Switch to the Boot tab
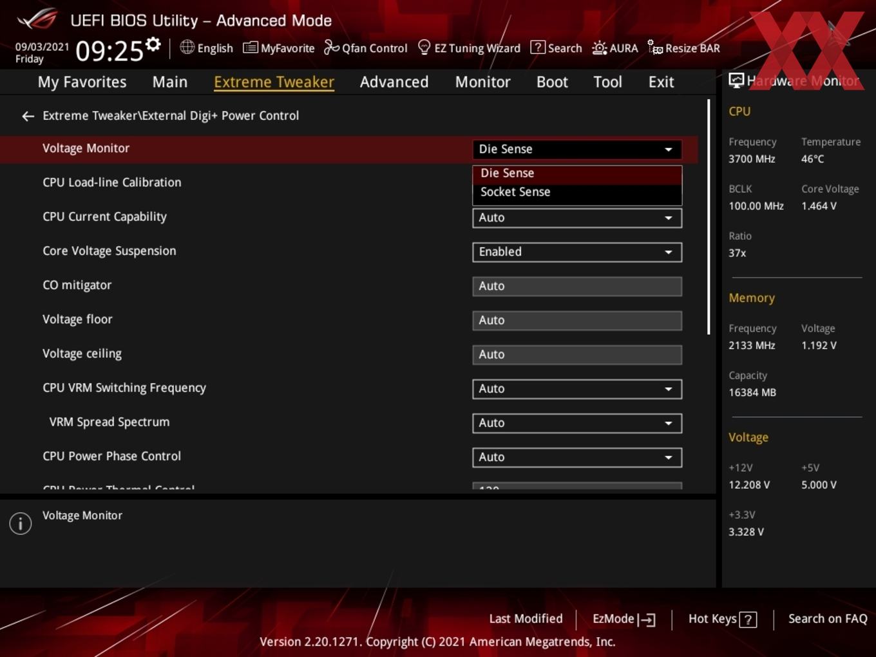Viewport: 876px width, 657px height. [552, 82]
